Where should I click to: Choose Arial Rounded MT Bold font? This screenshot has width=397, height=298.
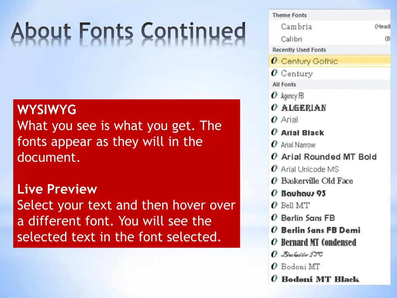coord(329,157)
